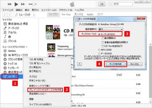
Task: Select the オーディオCD(U) radio button
Action: 99,34
